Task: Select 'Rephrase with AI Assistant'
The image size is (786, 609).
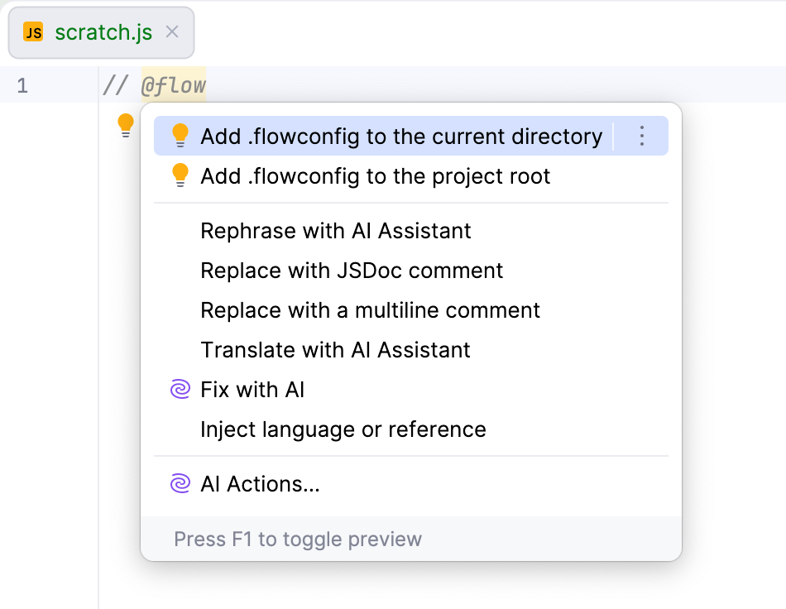Action: [x=335, y=231]
